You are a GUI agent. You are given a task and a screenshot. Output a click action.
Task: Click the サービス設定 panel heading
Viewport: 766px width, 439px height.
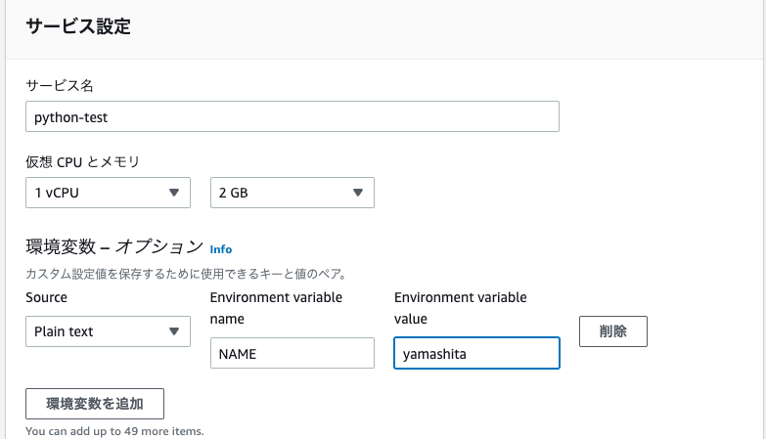coord(78,26)
